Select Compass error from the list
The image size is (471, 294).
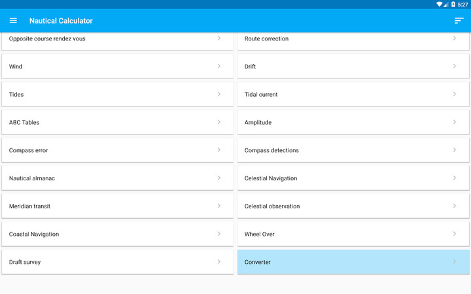[117, 150]
